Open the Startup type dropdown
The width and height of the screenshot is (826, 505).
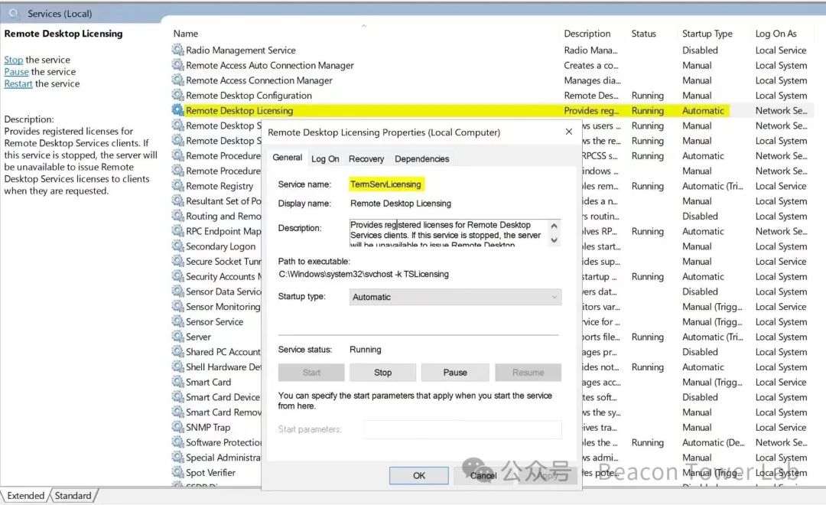click(455, 297)
